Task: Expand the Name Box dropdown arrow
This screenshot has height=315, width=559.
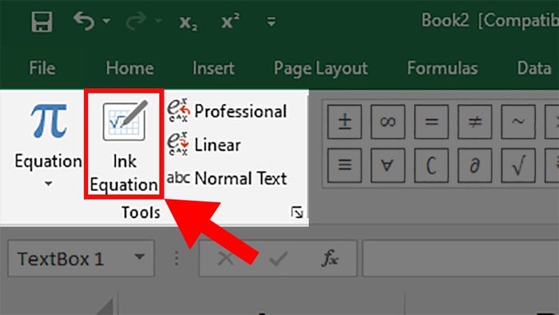Action: tap(140, 257)
